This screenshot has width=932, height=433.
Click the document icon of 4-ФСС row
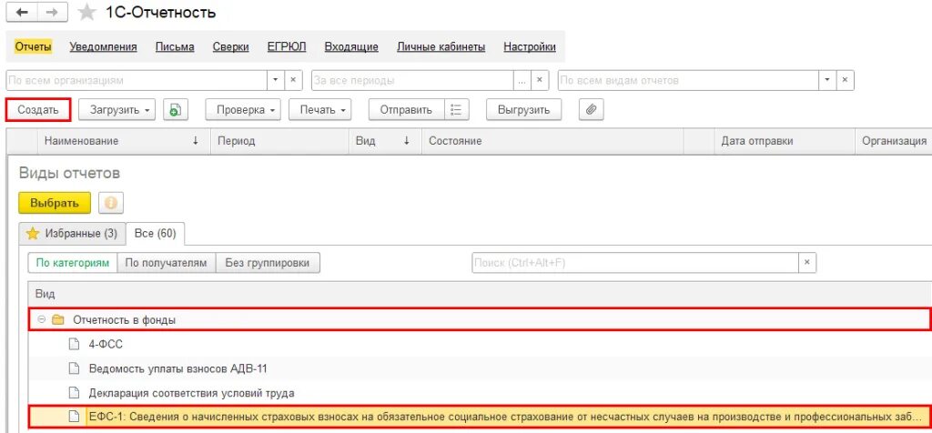coord(74,344)
